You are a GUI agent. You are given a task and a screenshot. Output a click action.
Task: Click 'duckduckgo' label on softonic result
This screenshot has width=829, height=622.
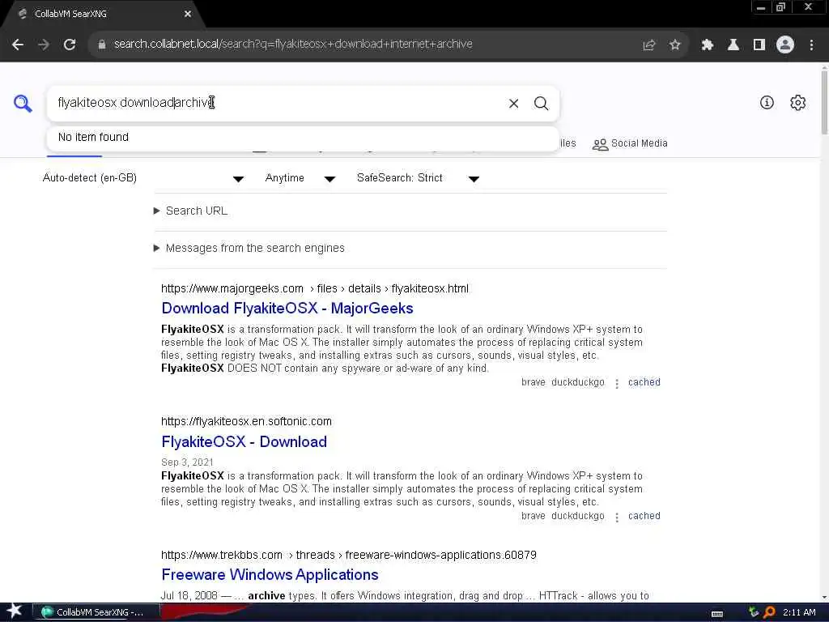click(577, 516)
